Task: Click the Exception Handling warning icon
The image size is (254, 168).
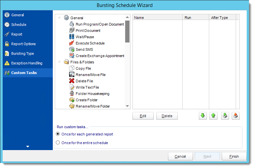Action: (x=7, y=63)
